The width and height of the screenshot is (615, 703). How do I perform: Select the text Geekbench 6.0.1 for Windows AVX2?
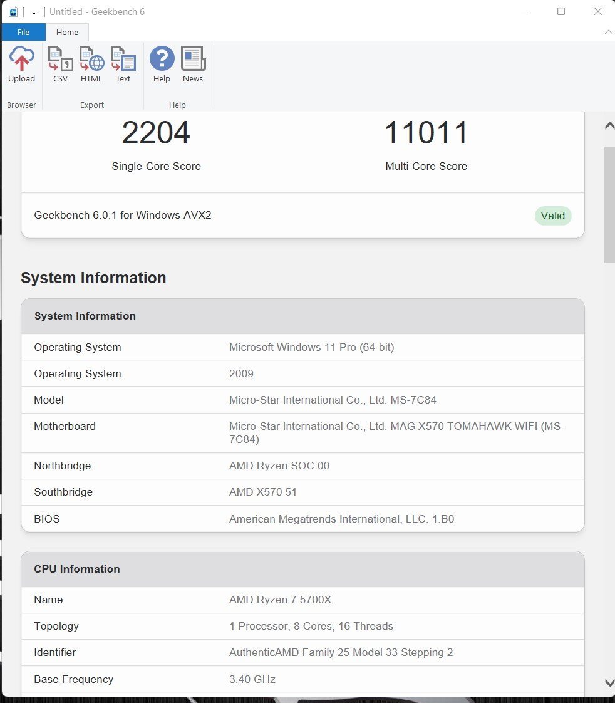122,215
